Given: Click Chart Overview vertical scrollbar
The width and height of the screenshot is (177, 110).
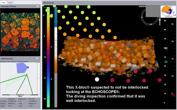Looking at the screenshot, I should [x=39, y=78].
